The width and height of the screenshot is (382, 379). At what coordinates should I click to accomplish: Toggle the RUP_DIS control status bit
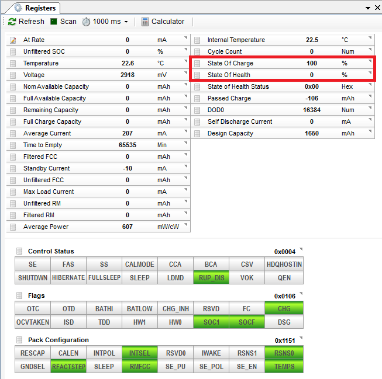point(211,277)
